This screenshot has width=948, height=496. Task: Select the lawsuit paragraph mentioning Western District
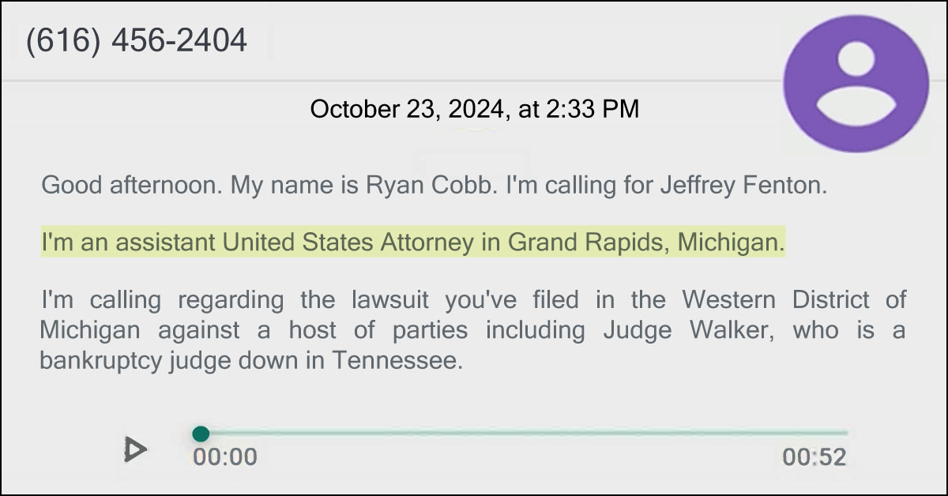pyautogui.click(x=474, y=330)
